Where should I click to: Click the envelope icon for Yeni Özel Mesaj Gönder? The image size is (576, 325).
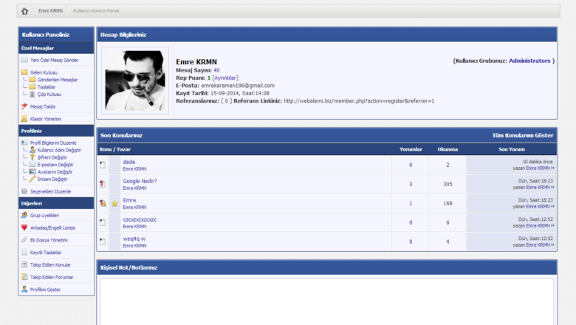pos(24,60)
